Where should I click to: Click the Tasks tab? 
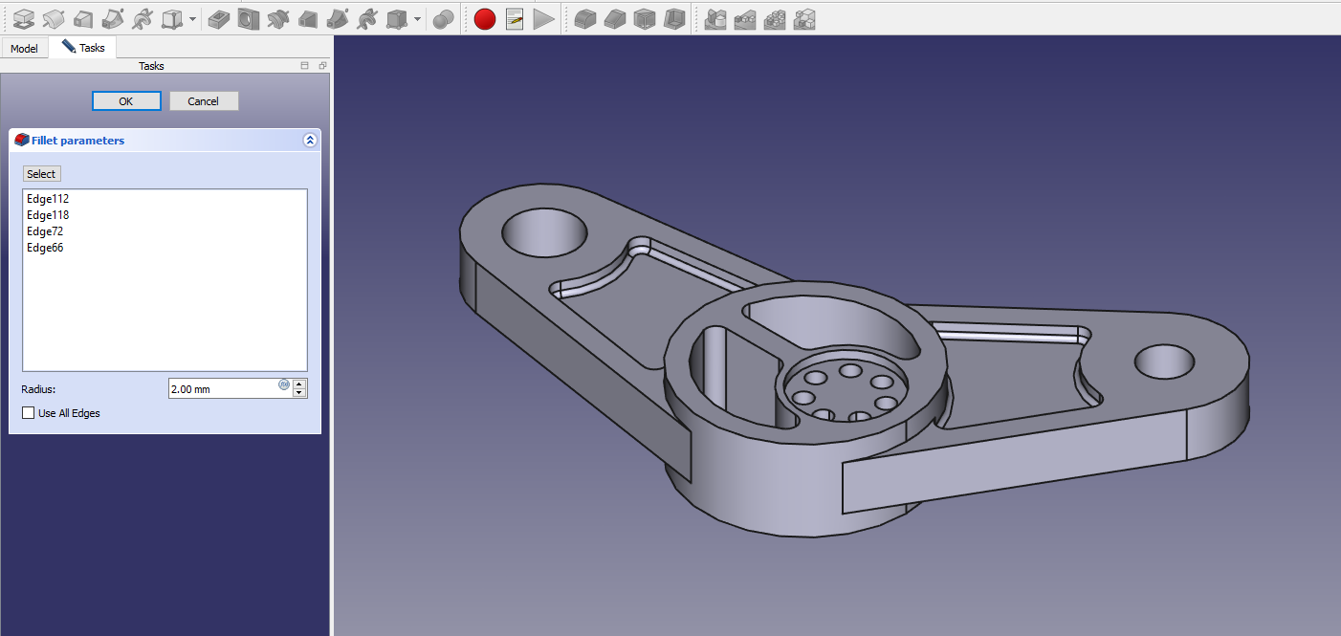click(84, 48)
